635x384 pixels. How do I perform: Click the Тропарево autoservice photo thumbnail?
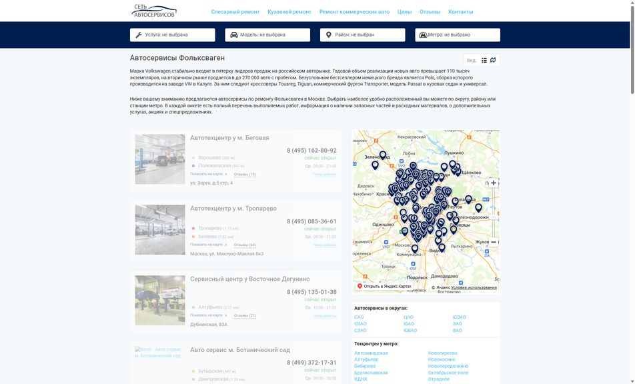(x=160, y=229)
